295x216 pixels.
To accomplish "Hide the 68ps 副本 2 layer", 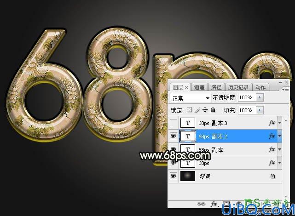I will pos(174,136).
